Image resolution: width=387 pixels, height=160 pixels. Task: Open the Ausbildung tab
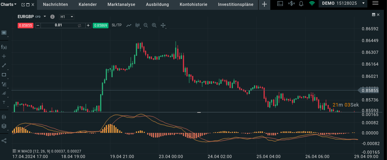pos(158,4)
